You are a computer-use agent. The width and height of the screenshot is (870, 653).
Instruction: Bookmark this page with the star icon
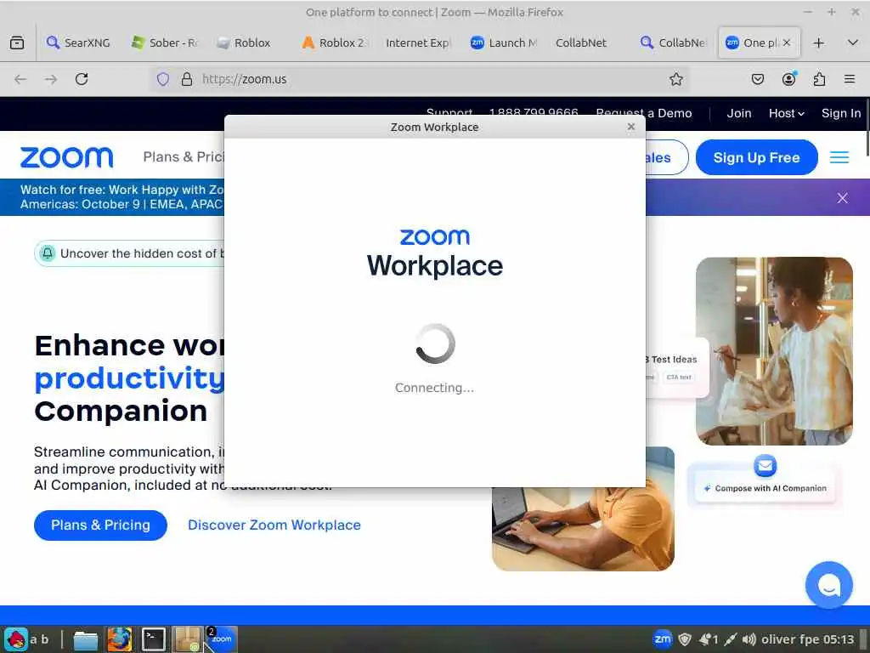(x=675, y=79)
